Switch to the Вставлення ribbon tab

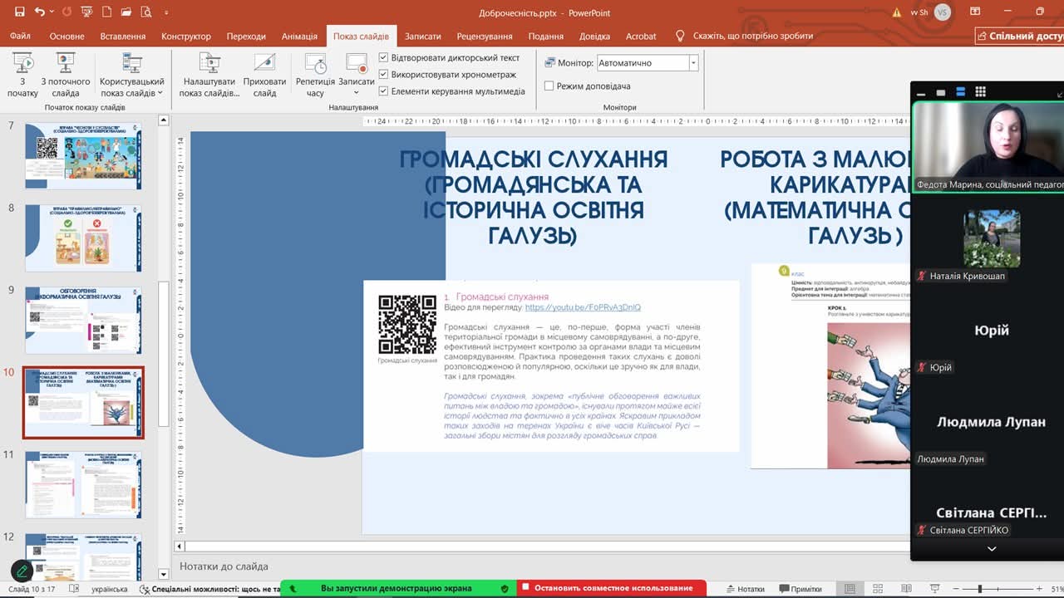[122, 37]
